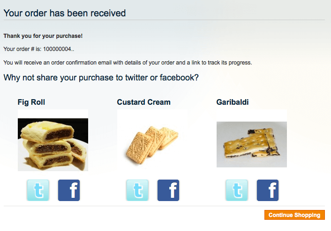
Task: Click the 'Thank you for your purchase!' text
Action: (43, 36)
